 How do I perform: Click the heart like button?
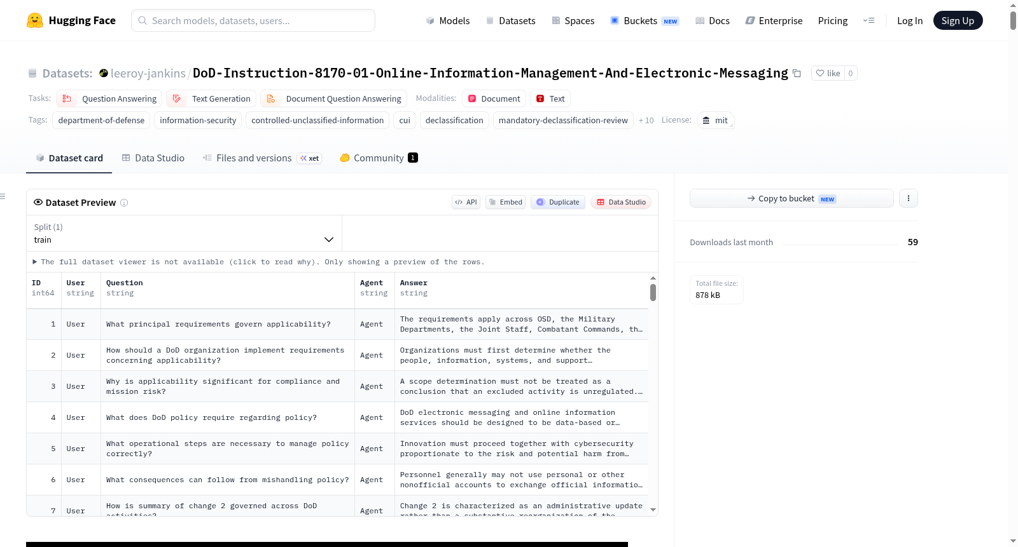[828, 73]
